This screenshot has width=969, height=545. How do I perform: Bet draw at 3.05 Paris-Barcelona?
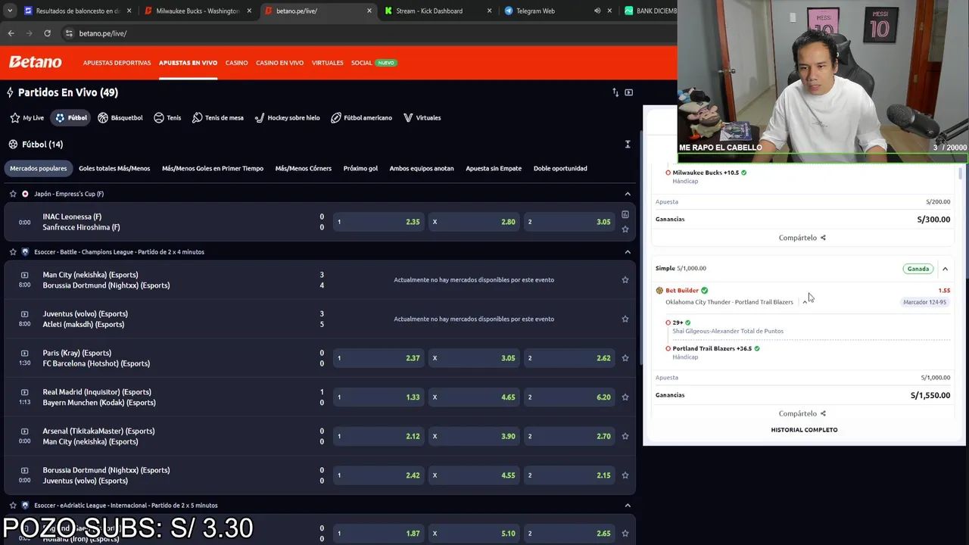[475, 358]
